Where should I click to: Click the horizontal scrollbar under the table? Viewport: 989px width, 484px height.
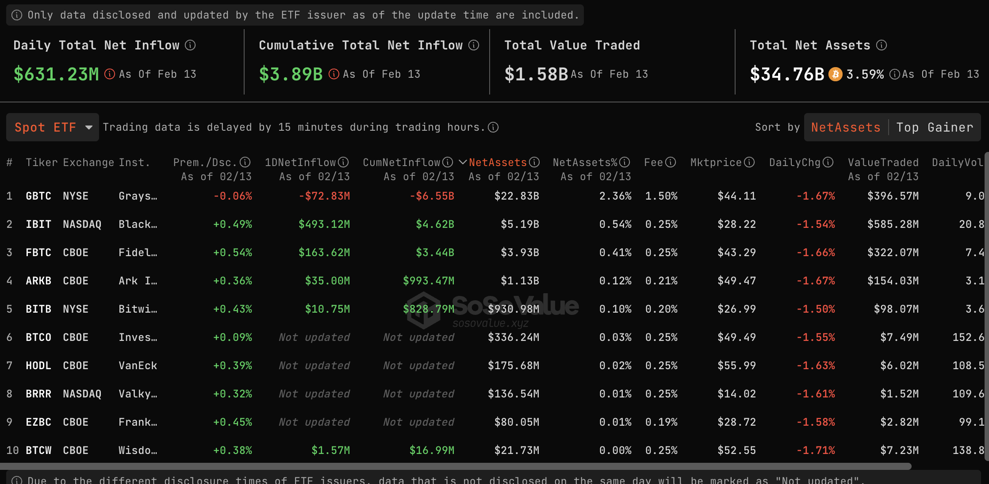point(456,466)
